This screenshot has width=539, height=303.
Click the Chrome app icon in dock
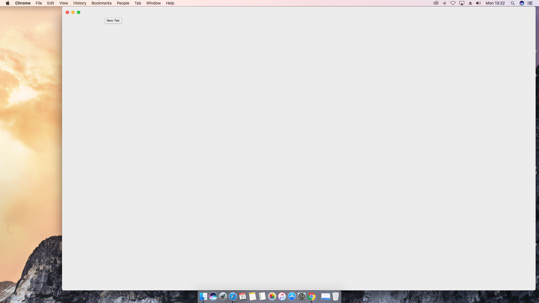coord(312,296)
